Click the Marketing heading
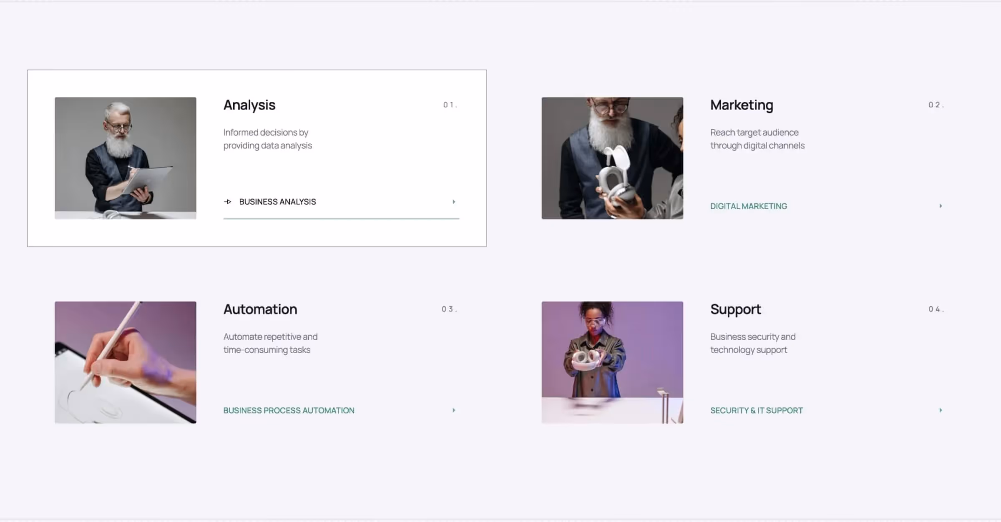Screen dimensions: 1001x522 [741, 105]
